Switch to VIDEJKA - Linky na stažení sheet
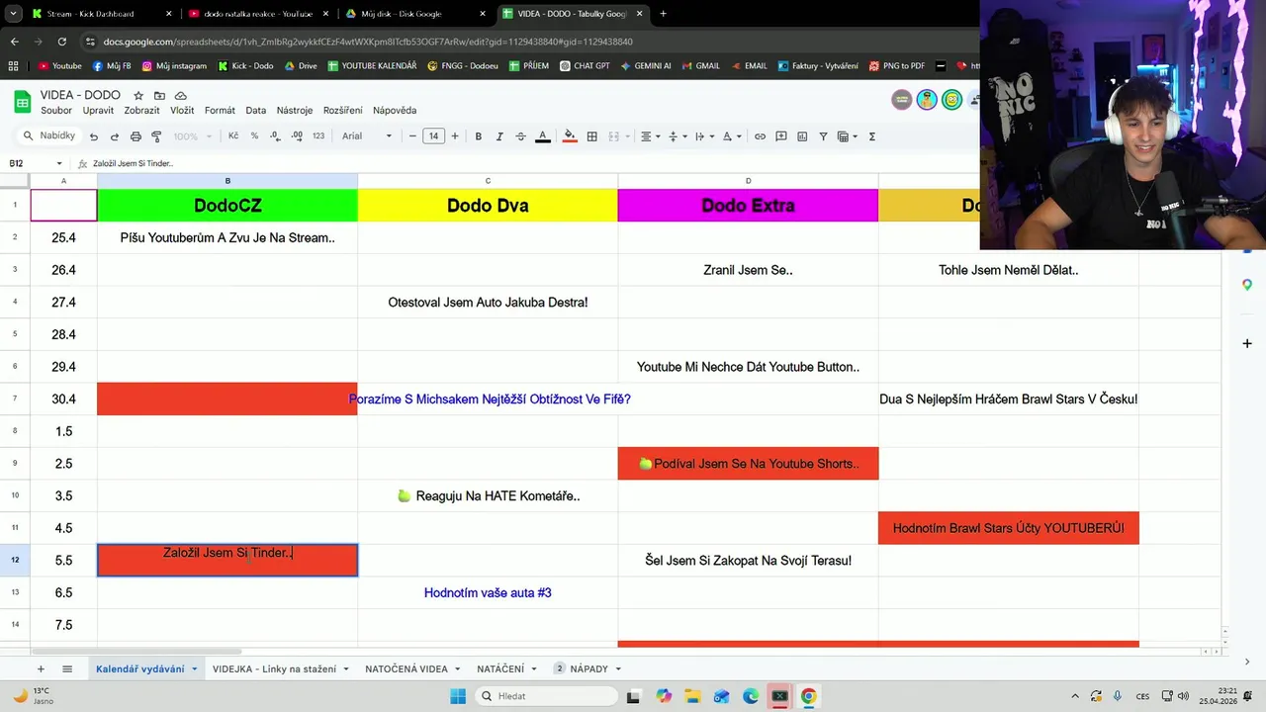 [x=274, y=669]
